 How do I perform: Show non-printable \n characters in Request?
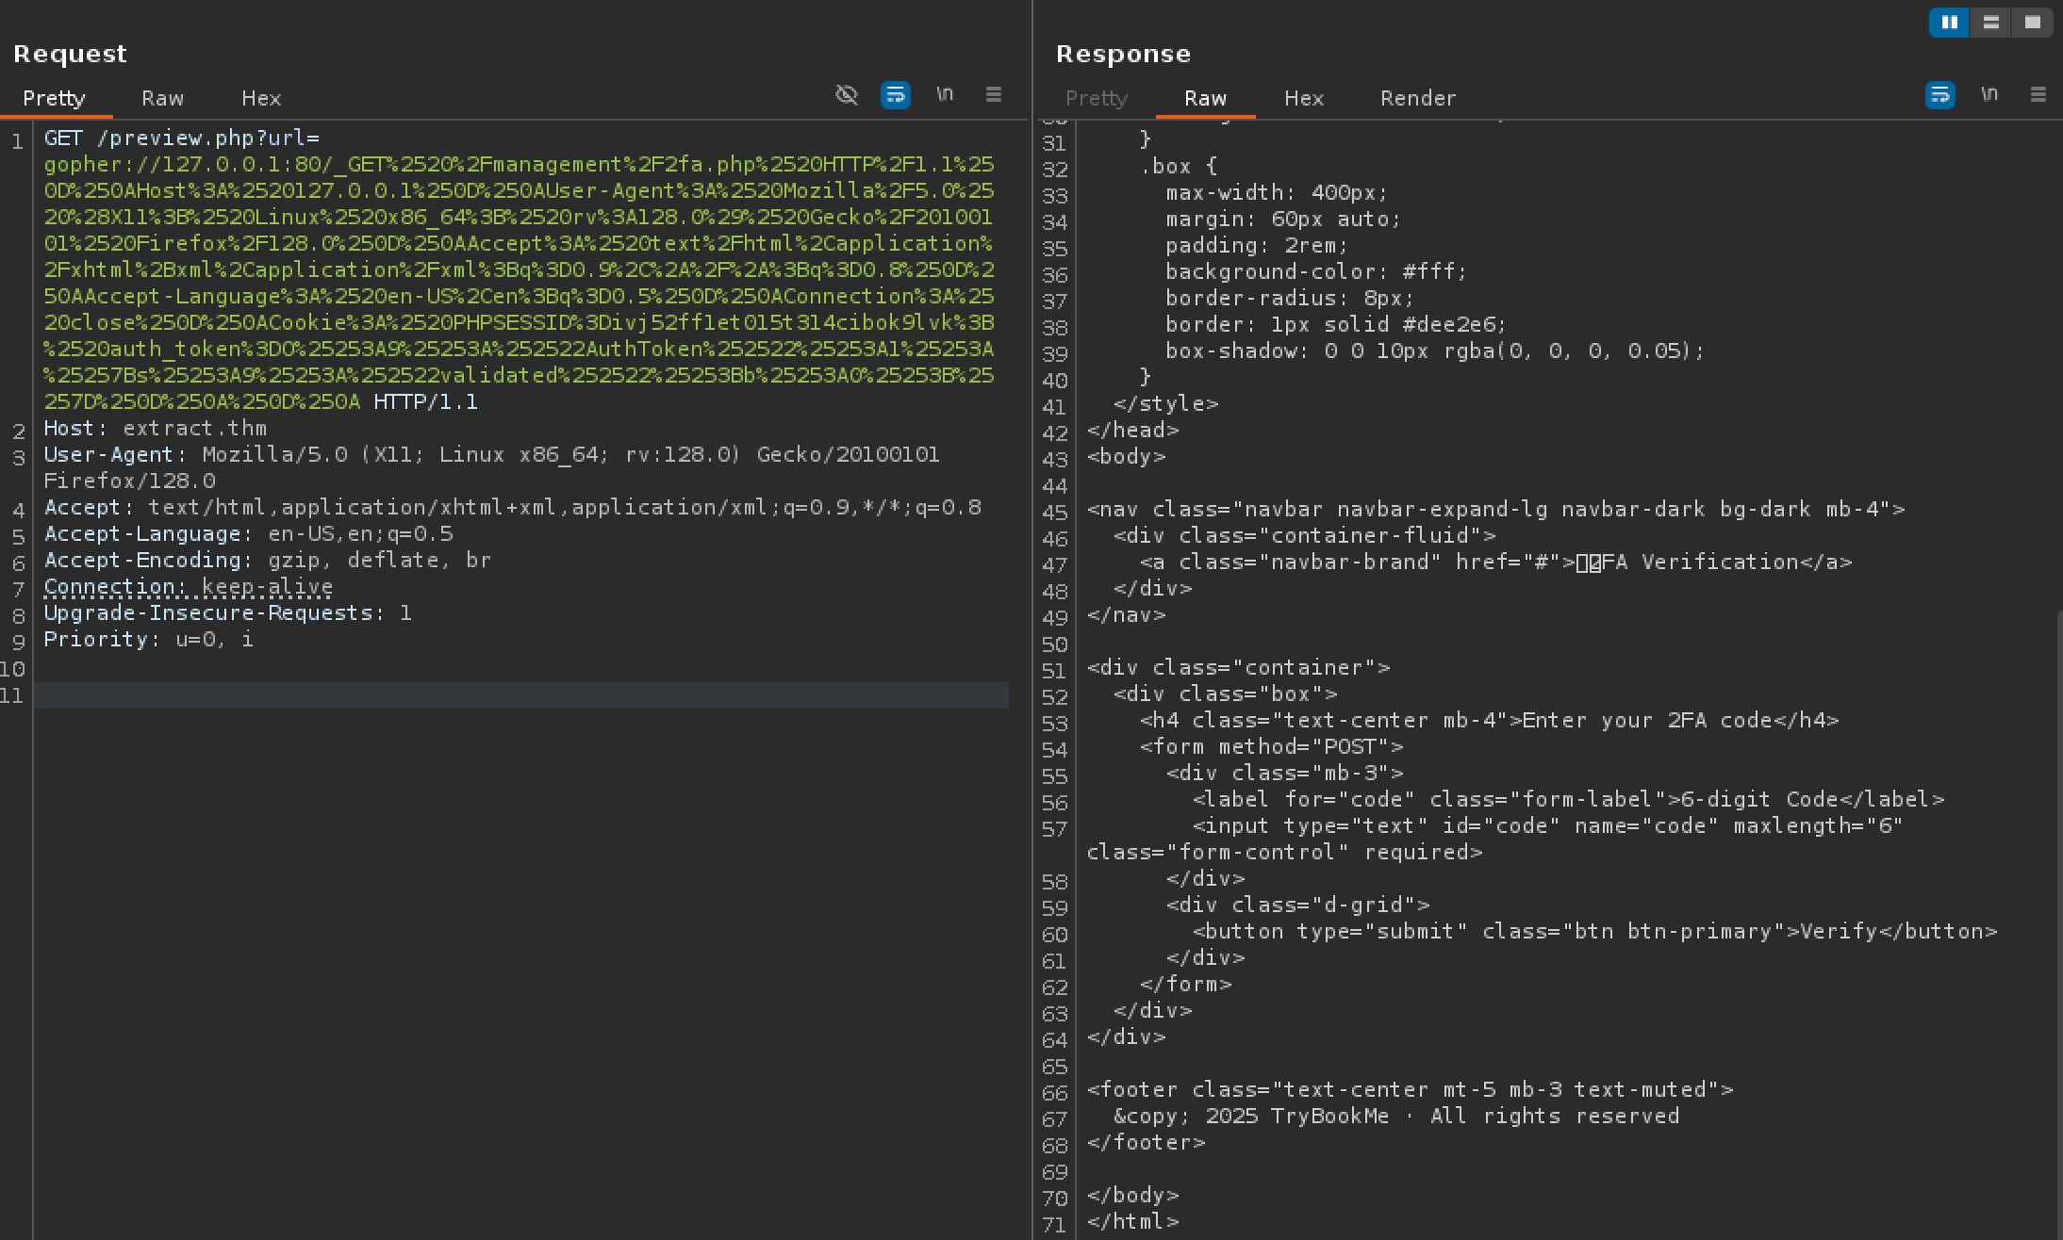click(x=944, y=94)
